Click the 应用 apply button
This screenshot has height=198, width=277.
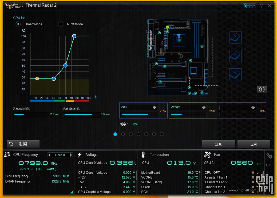(254, 144)
